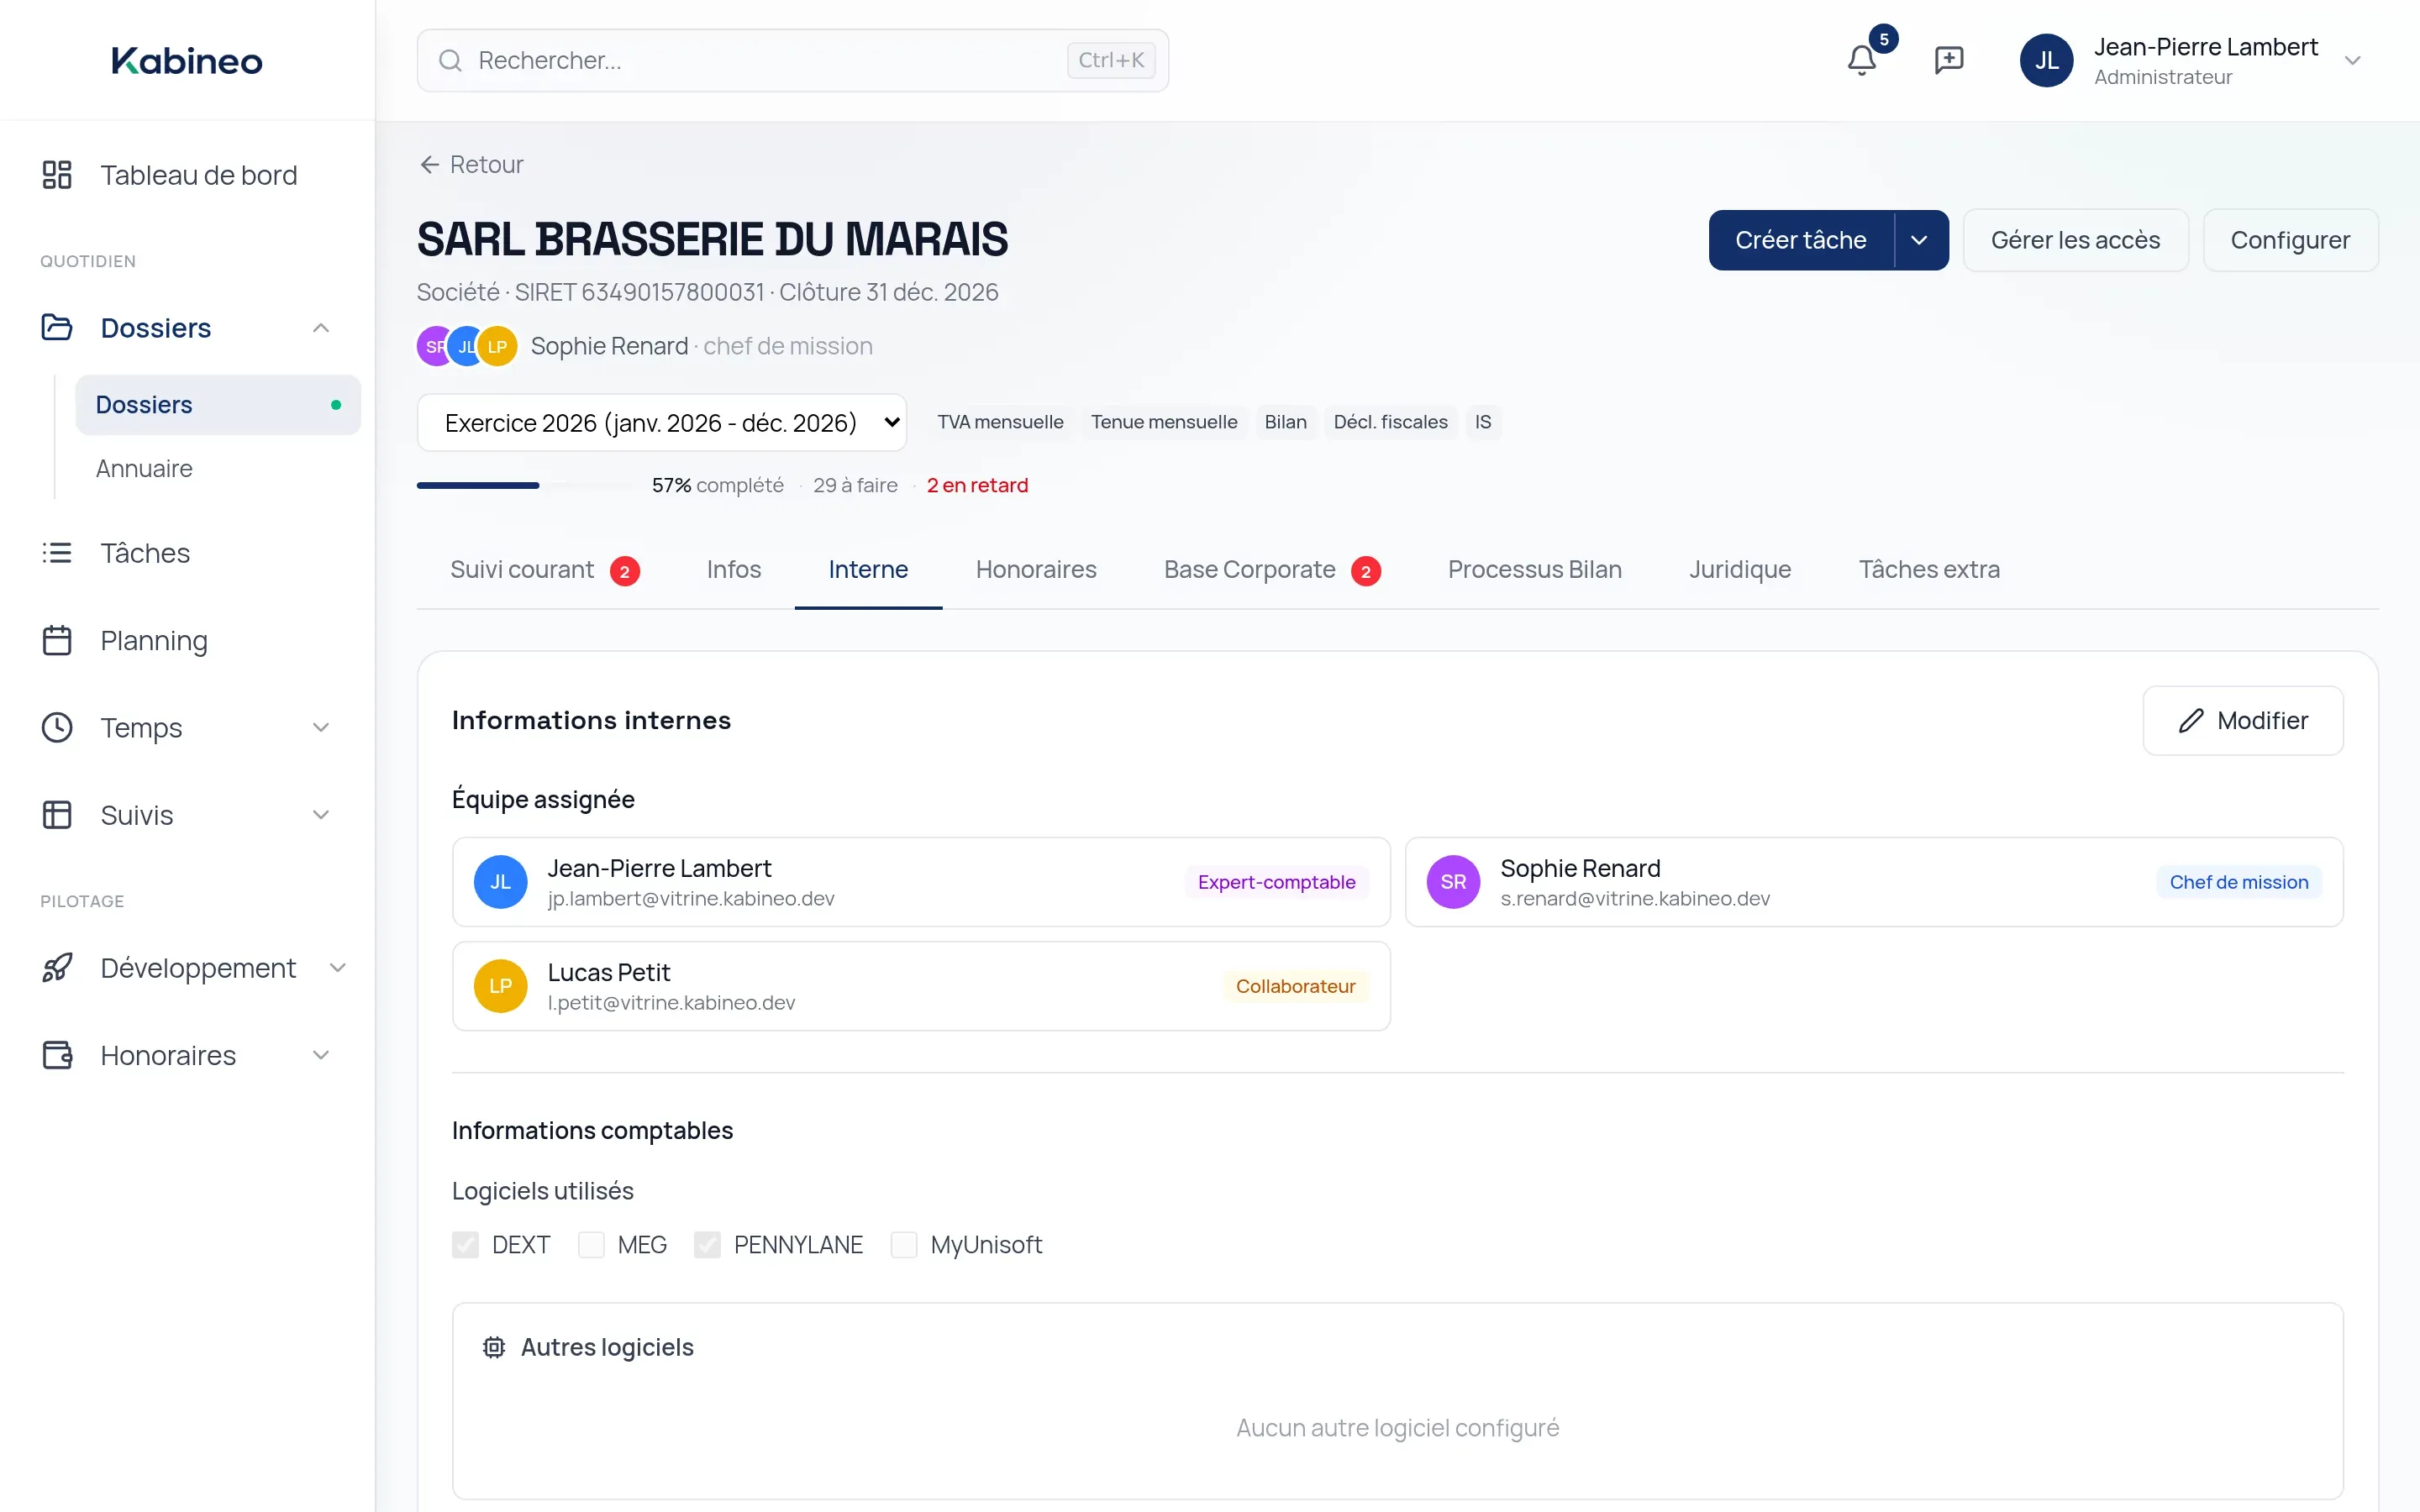Go back with the Retour link
Screen dimensions: 2420x1512
471,165
